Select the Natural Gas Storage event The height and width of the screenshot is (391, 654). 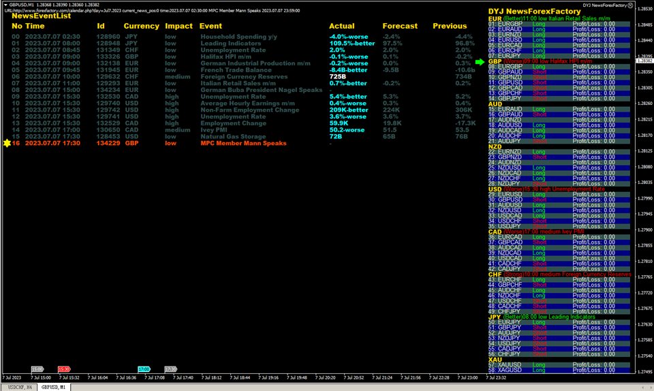pos(233,137)
